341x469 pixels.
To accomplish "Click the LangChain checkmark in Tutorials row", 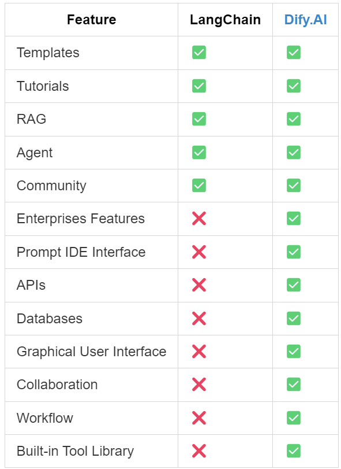I will (x=199, y=86).
